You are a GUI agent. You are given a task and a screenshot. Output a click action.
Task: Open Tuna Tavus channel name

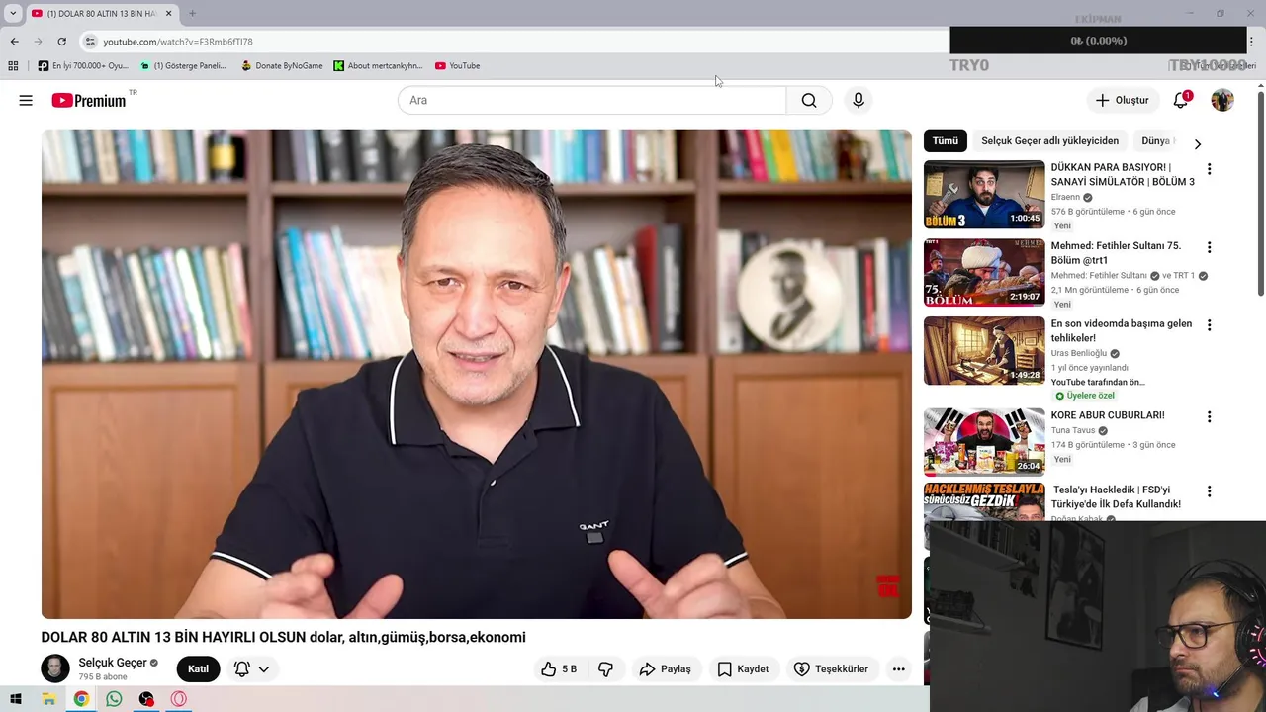pyautogui.click(x=1073, y=430)
